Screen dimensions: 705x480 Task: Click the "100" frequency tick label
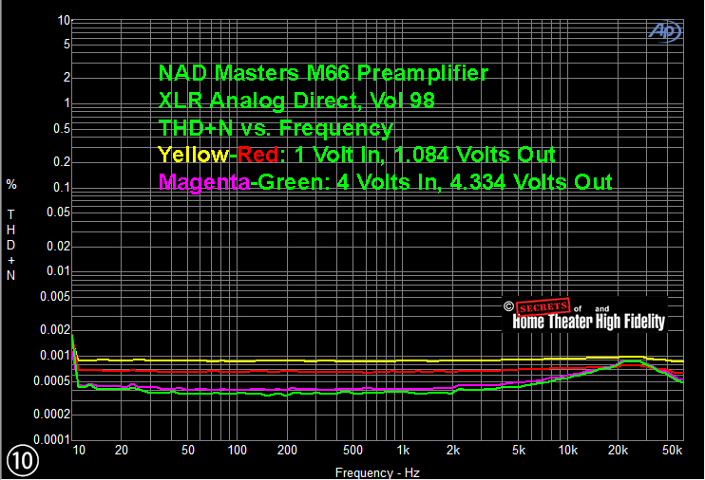pyautogui.click(x=237, y=451)
